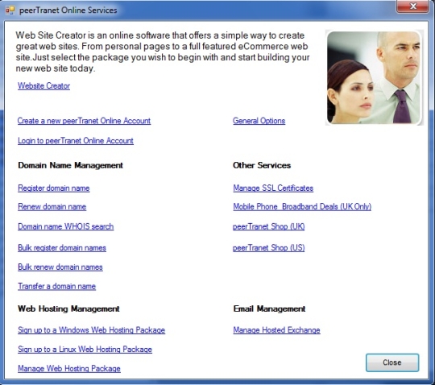Open Manage Web Hosting Package link

point(69,368)
